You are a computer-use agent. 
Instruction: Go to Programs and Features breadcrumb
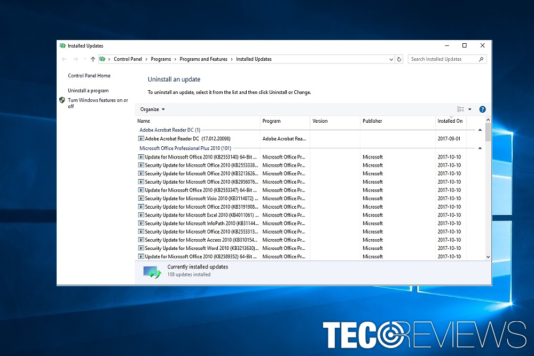click(x=203, y=59)
